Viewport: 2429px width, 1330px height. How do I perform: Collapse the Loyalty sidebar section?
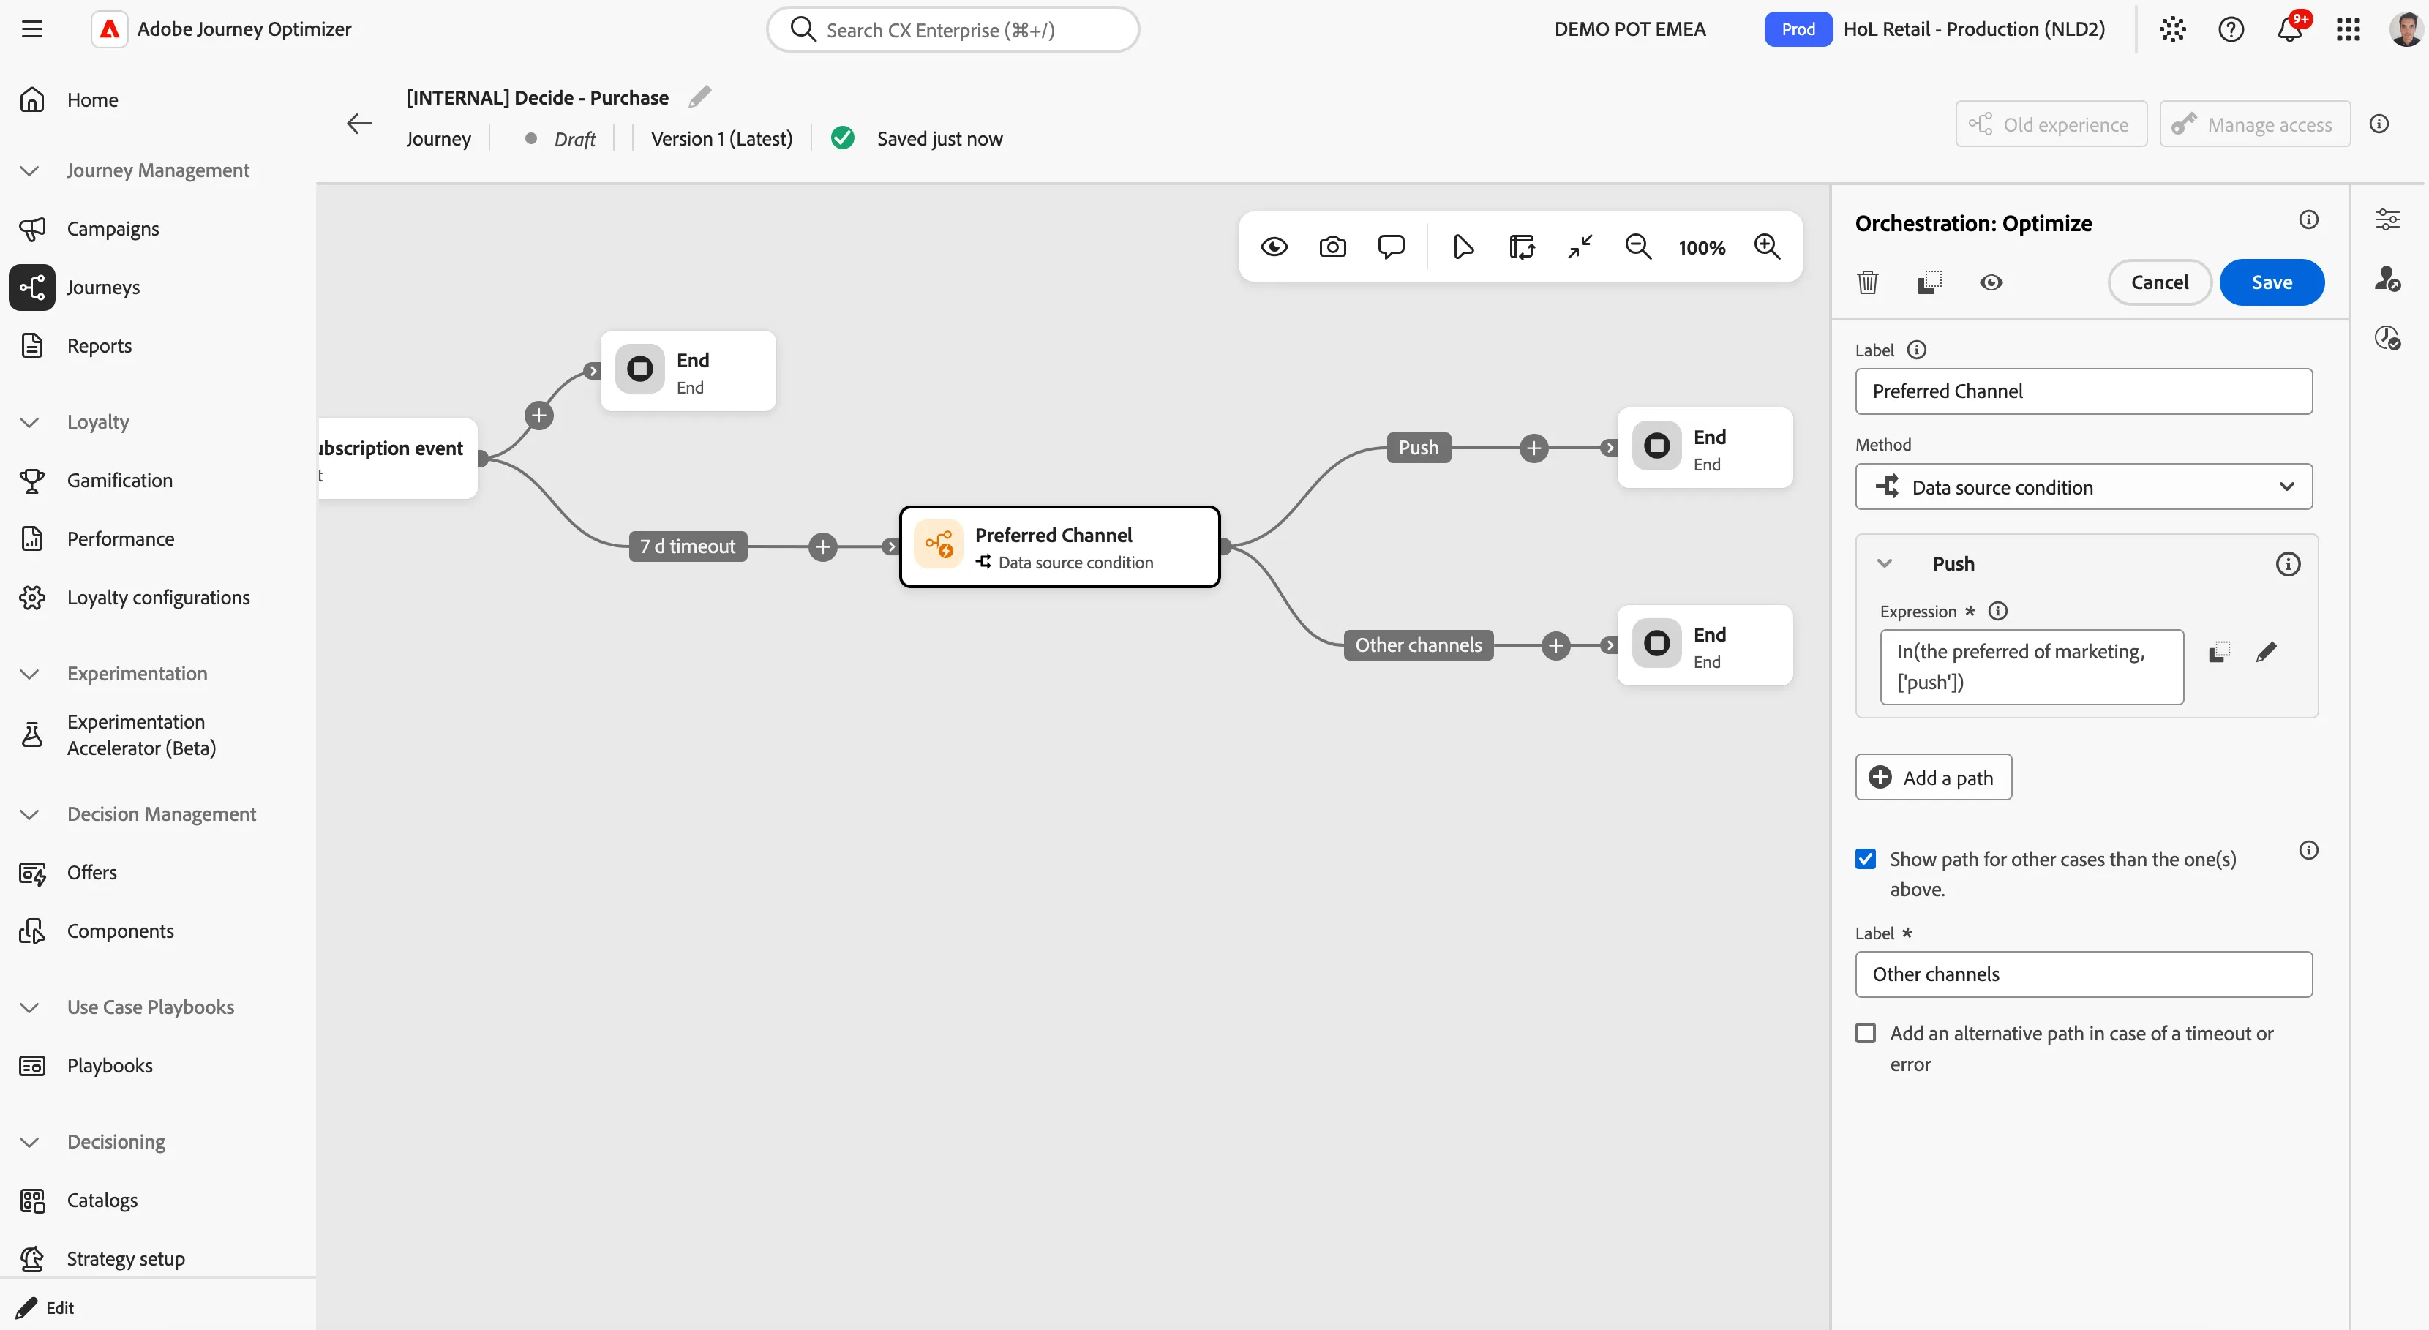tap(29, 422)
